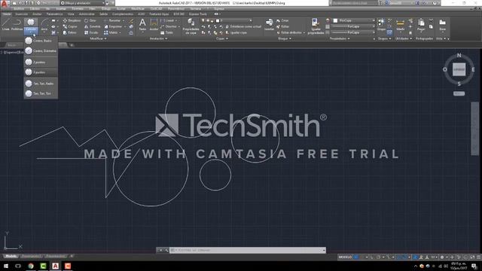Select the Texto annotation tool

point(142,24)
